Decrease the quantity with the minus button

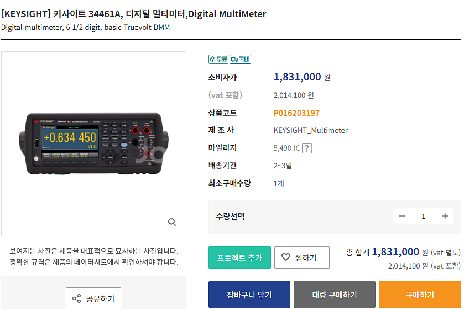[402, 216]
